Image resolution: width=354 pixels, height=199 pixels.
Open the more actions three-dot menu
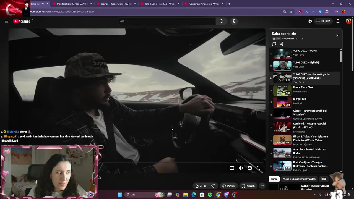262,186
